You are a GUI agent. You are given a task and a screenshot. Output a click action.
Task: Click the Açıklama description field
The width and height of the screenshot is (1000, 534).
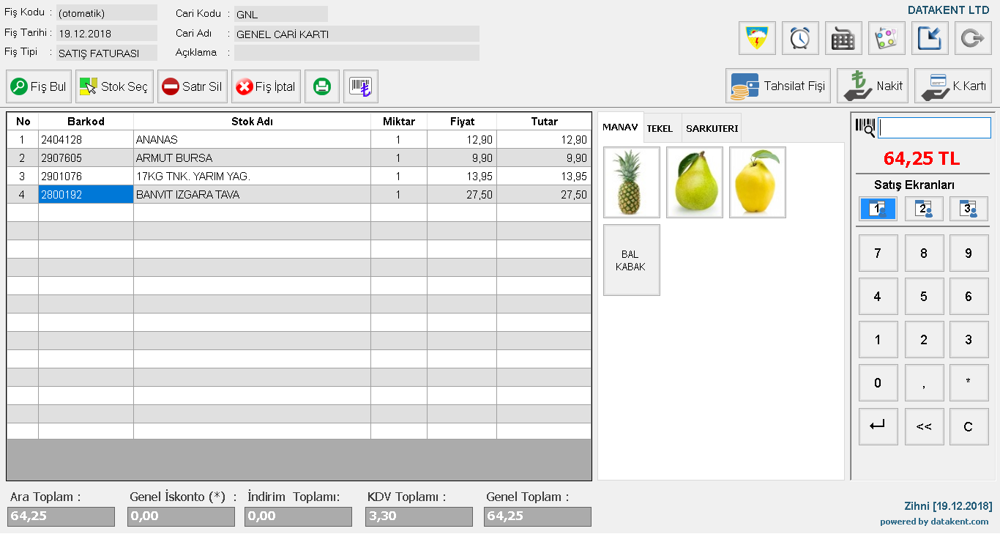(357, 53)
